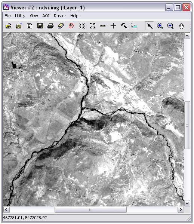Open the AOI menu
The height and width of the screenshot is (224, 194).
pyautogui.click(x=46, y=16)
